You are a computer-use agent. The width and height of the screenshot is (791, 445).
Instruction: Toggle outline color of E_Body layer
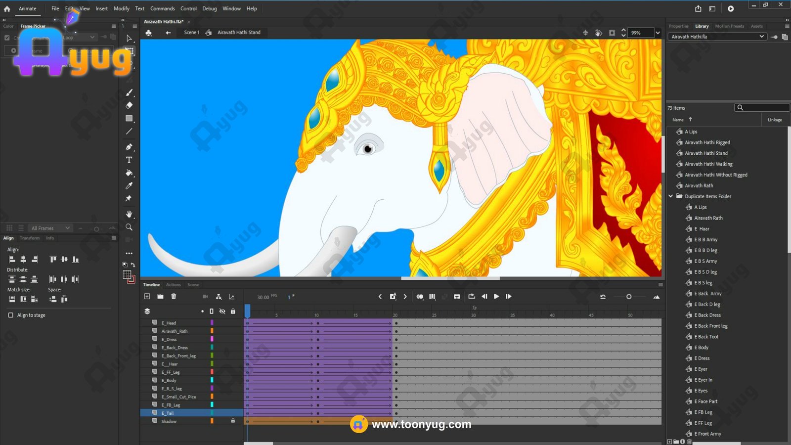(212, 380)
